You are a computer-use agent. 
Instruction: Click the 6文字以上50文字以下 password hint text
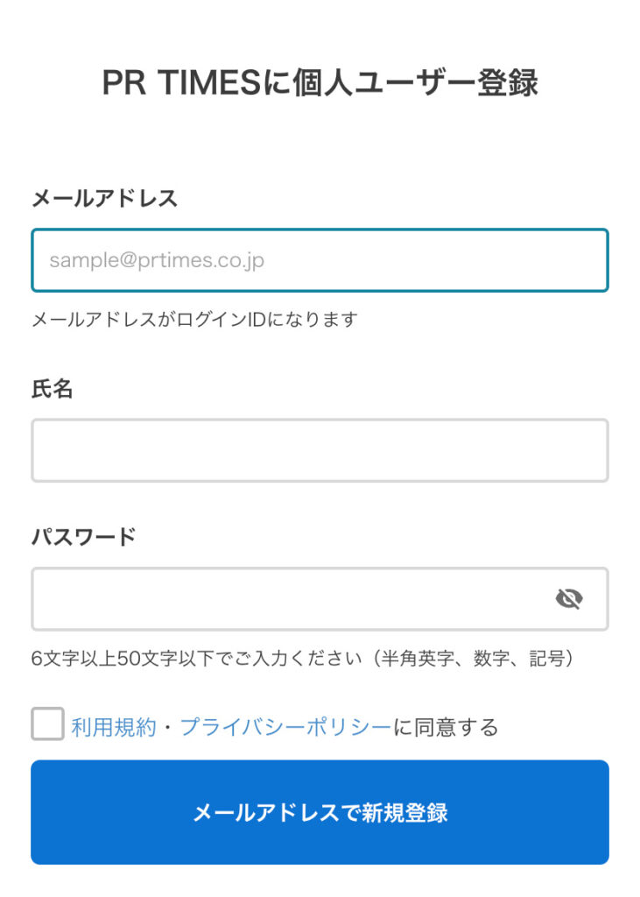click(x=196, y=659)
